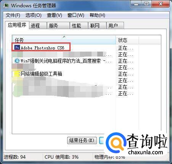Open the 查看(V) menu

55,15
